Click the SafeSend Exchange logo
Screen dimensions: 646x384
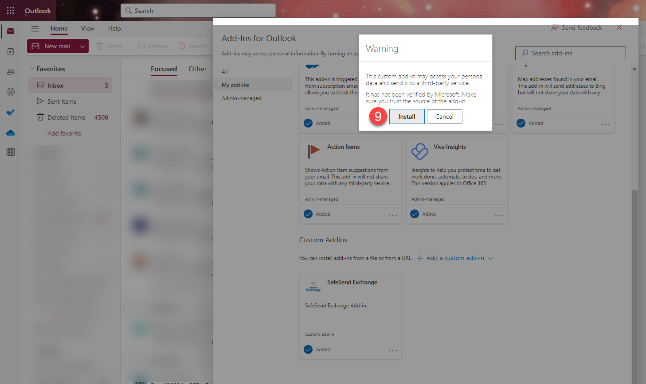tap(313, 287)
